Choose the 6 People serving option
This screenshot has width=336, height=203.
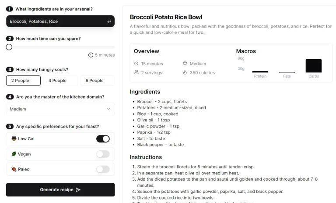[94, 81]
